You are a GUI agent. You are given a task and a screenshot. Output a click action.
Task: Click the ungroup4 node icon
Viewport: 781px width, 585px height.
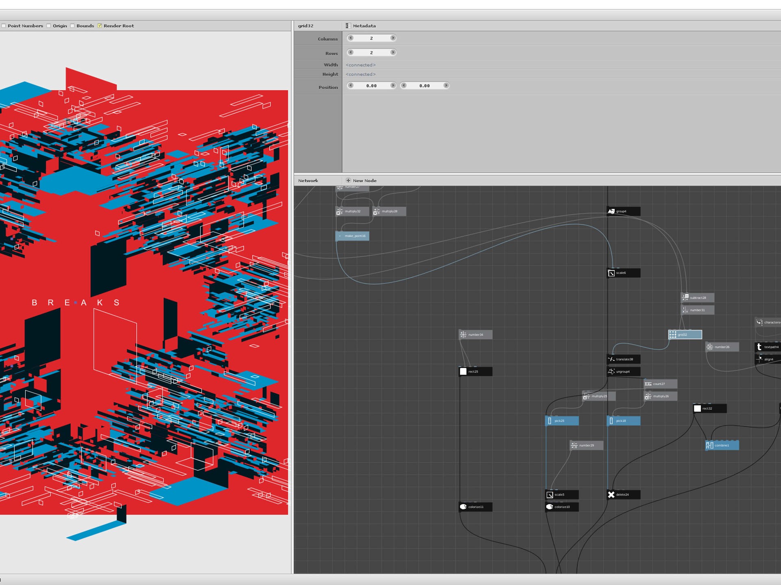[611, 371]
